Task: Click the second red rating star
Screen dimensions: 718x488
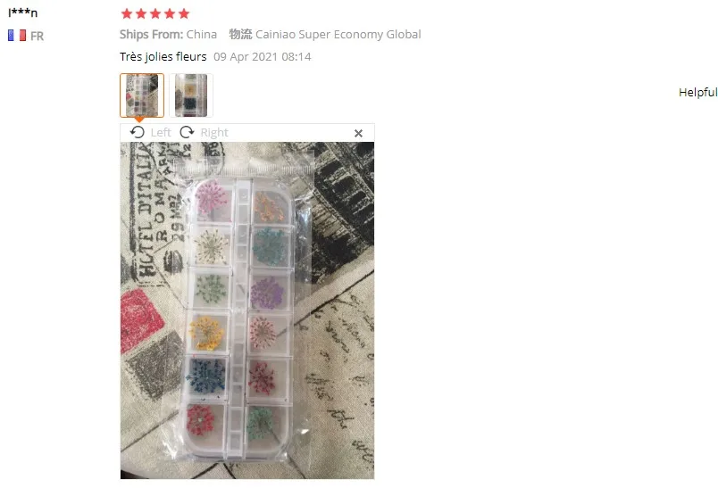Action: pos(141,13)
